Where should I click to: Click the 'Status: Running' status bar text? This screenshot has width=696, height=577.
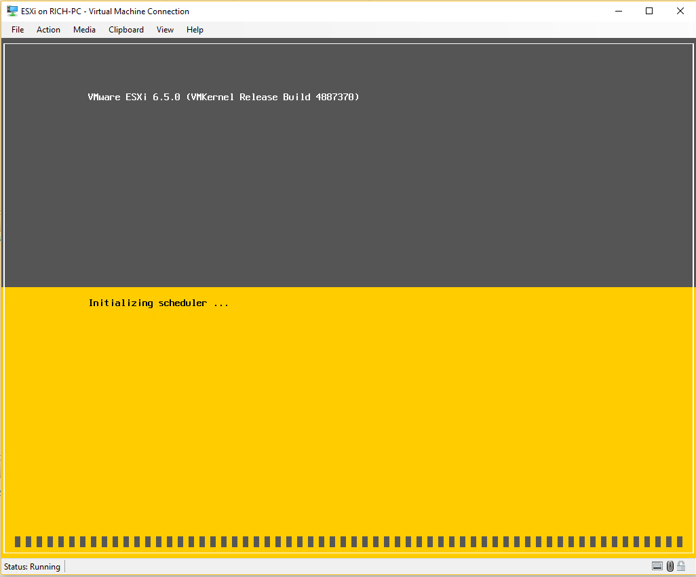tap(32, 566)
